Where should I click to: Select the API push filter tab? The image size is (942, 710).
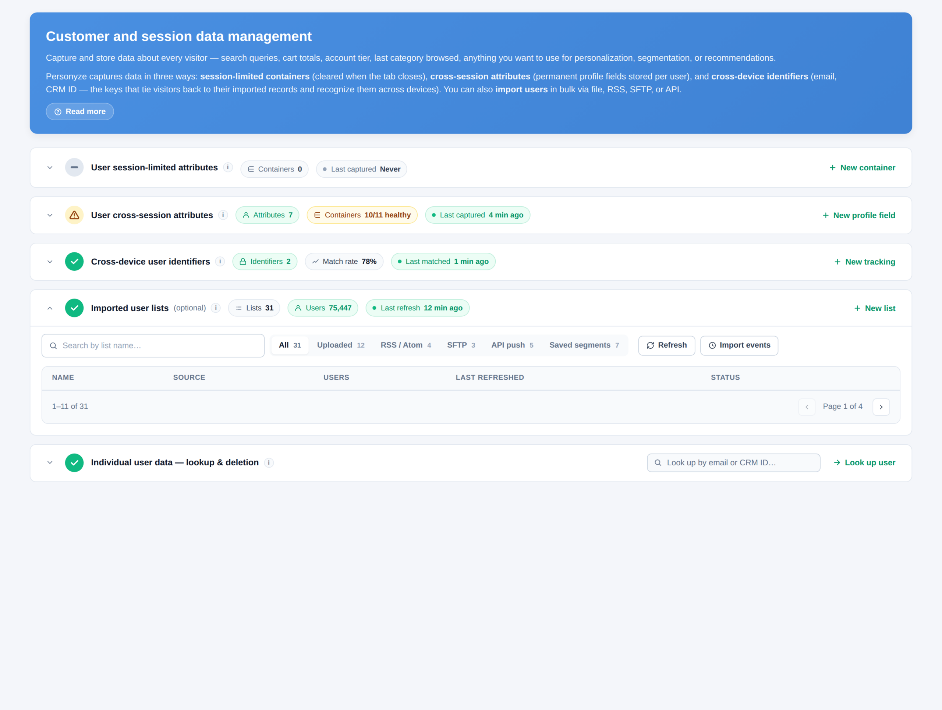click(512, 345)
